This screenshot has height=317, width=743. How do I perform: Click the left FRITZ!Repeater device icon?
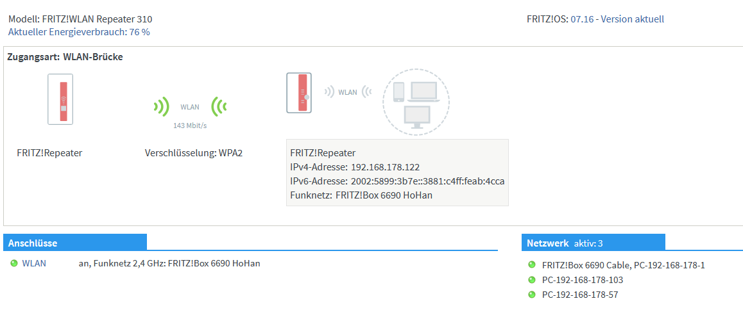tap(60, 99)
